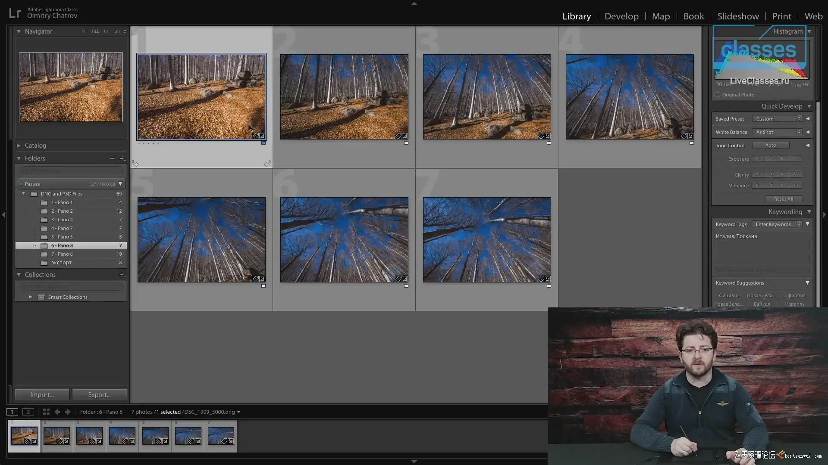828x465 pixels.
Task: Go forward with the filmstrip right arrow
Action: [68, 412]
